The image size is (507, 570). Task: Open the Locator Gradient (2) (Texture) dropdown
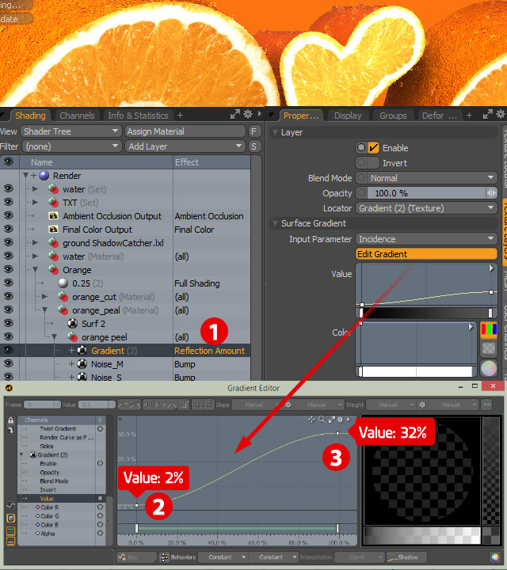click(426, 208)
